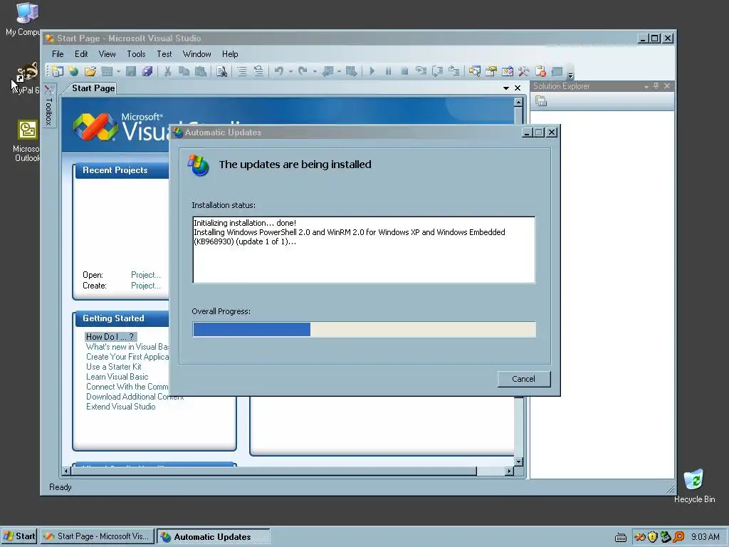Open the Properties Window toolbar icon
This screenshot has width=729, height=547.
pyautogui.click(x=491, y=71)
